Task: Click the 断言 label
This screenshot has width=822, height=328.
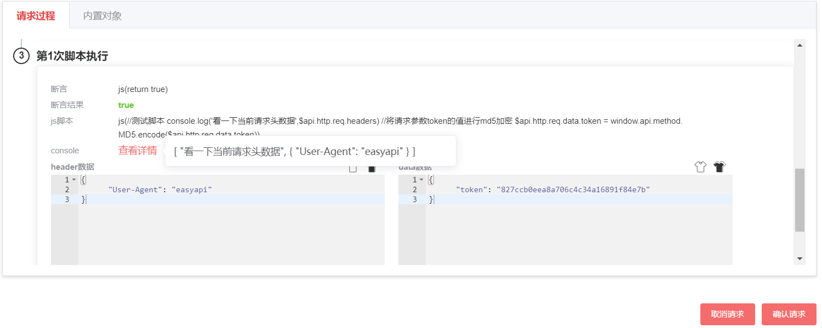Action: coord(59,89)
